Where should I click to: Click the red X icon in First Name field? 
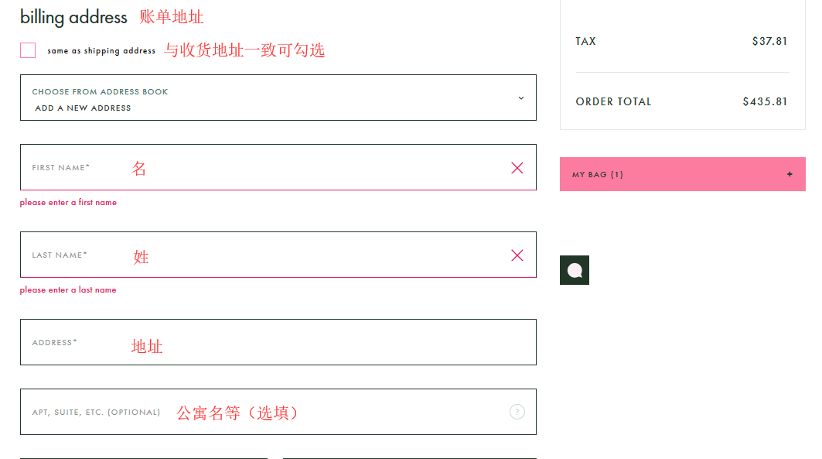click(517, 168)
